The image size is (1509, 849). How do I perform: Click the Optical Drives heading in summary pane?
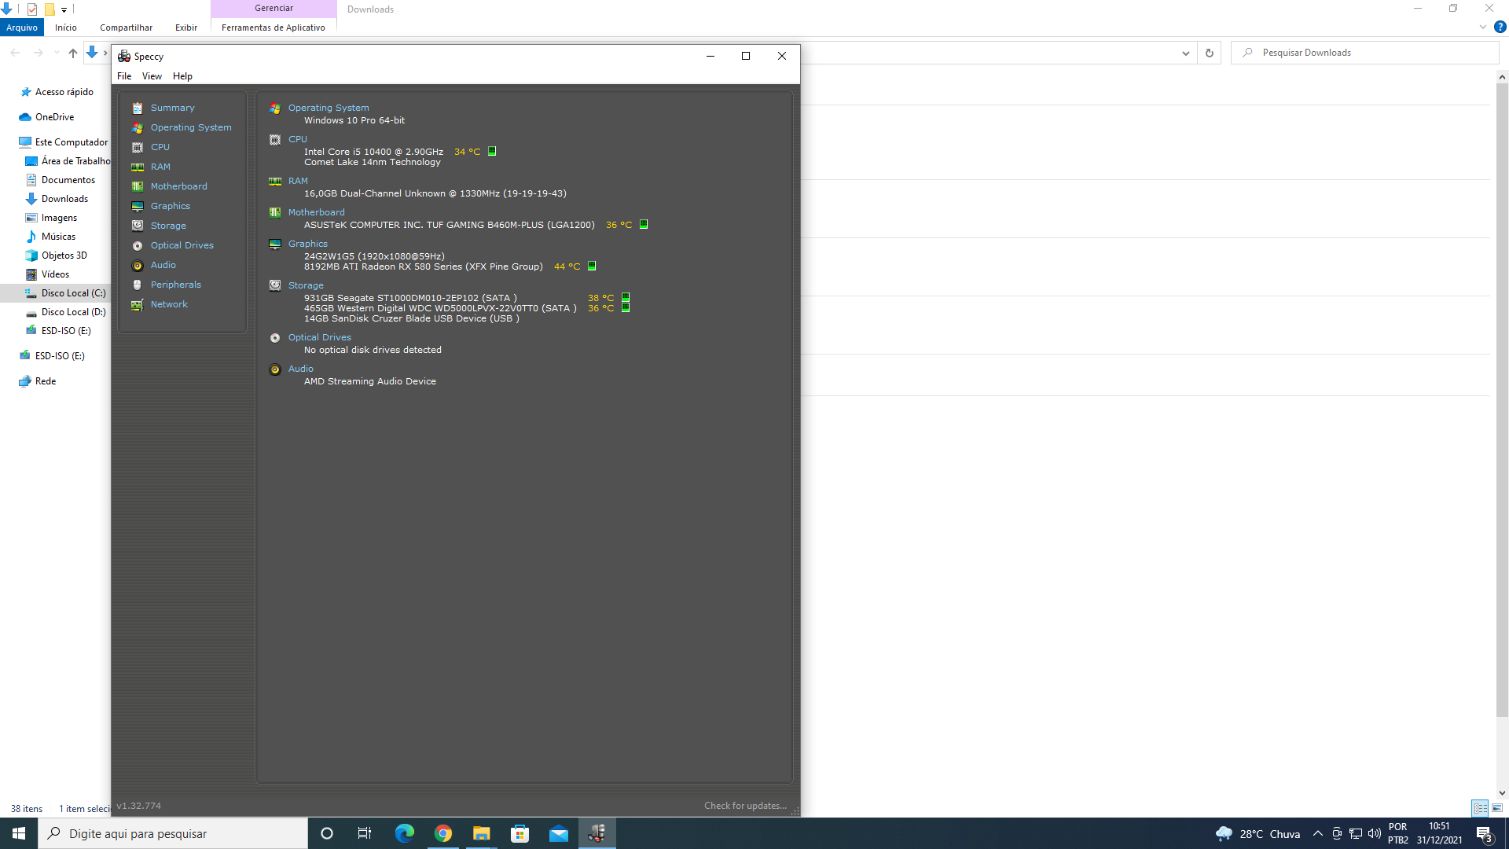tap(320, 337)
